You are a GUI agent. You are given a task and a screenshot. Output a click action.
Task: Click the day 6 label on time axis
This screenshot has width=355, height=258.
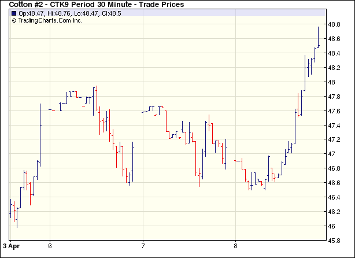pyautogui.click(x=50, y=245)
